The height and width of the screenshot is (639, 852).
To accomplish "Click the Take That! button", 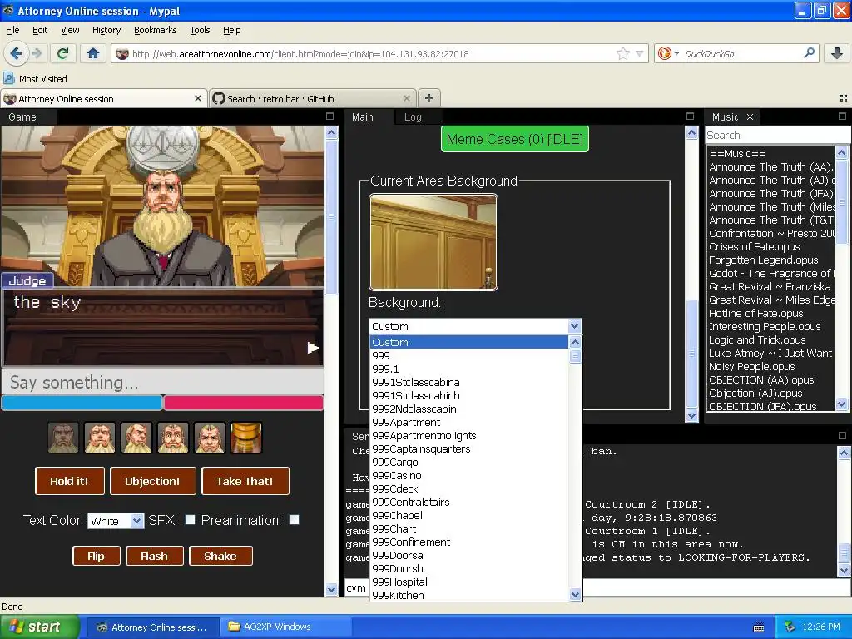I will (x=245, y=481).
